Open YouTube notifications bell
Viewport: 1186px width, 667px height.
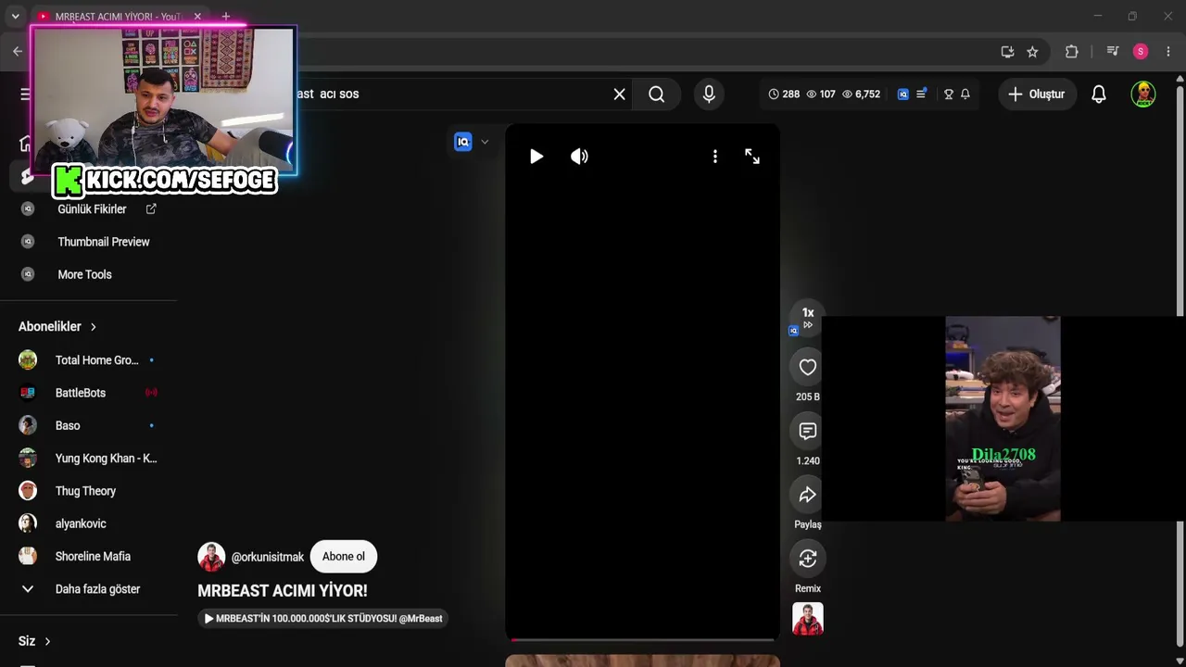tap(1099, 94)
